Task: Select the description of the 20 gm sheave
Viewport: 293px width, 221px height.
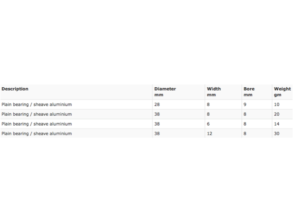Action: click(37, 114)
